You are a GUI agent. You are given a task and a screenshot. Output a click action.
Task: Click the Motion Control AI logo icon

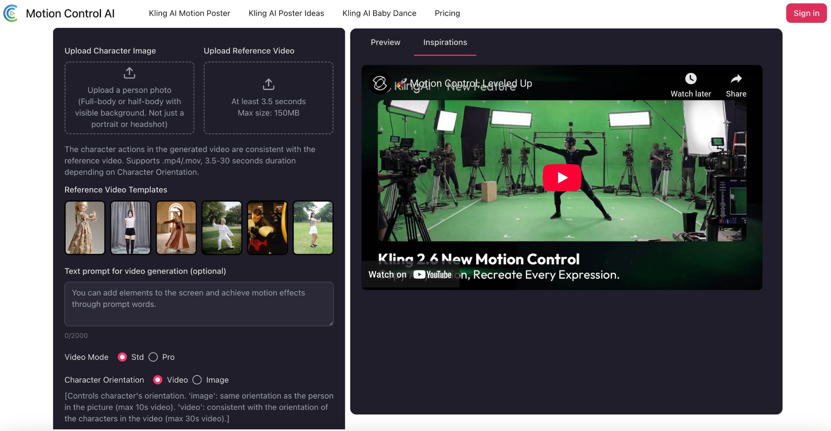point(11,13)
